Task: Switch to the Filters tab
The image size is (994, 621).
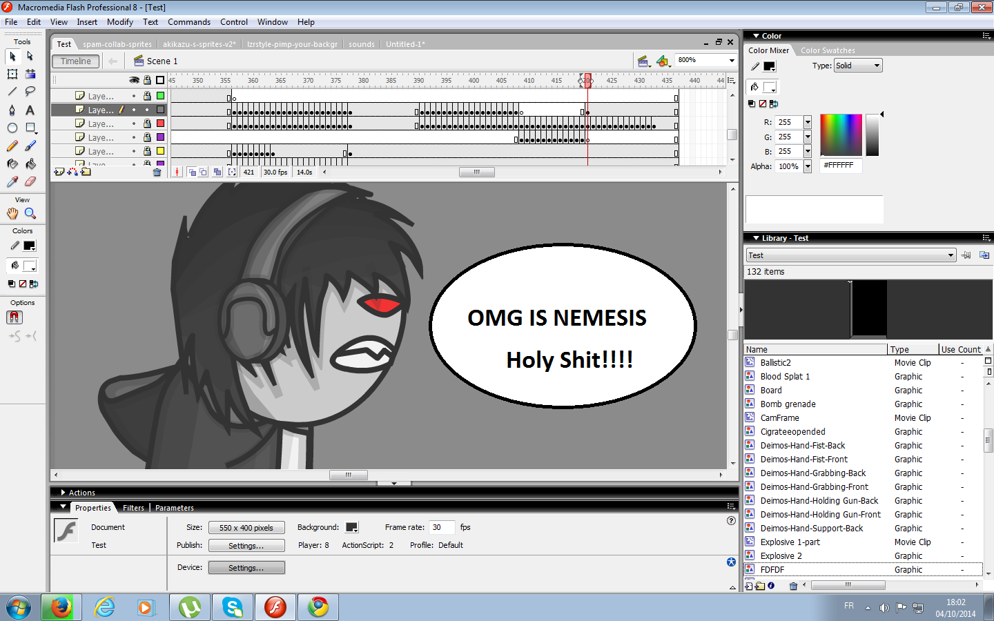Action: pyautogui.click(x=133, y=508)
